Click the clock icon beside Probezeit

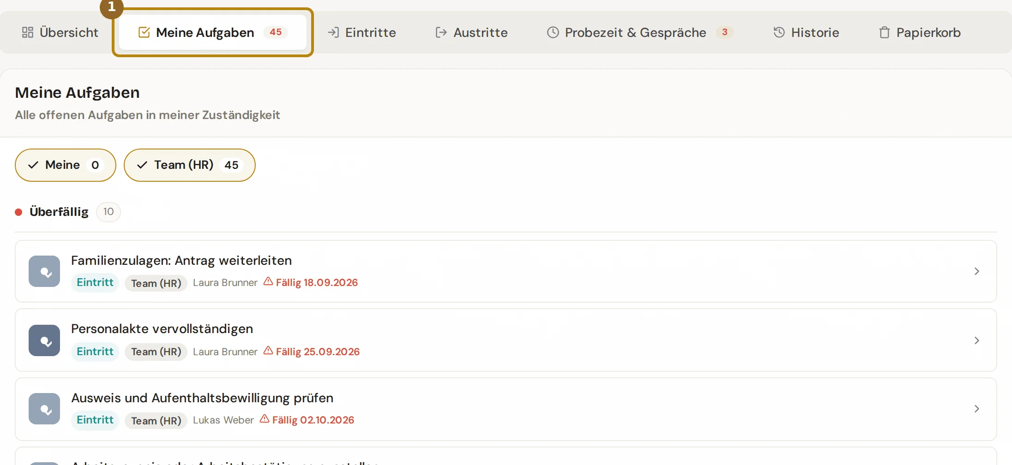point(553,32)
